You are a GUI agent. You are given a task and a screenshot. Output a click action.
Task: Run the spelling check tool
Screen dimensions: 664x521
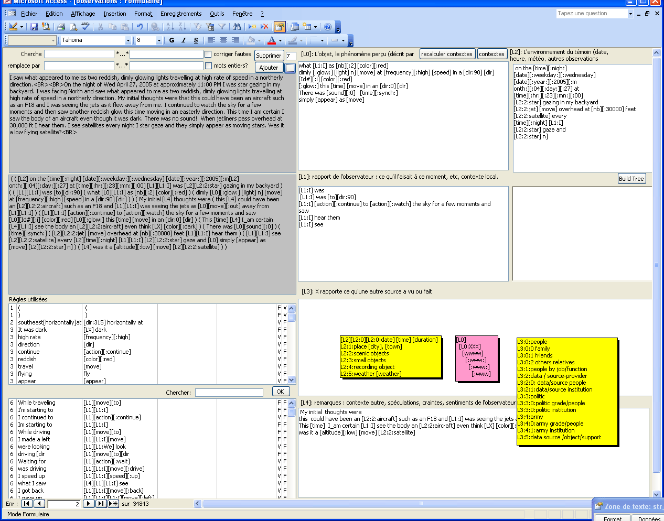[x=85, y=27]
